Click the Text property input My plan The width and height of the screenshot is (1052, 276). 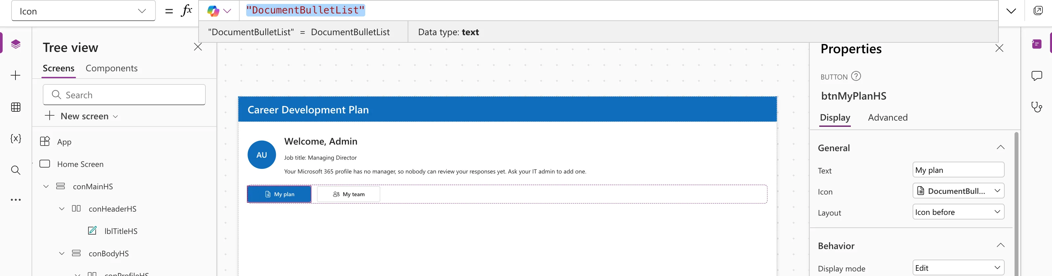point(958,170)
